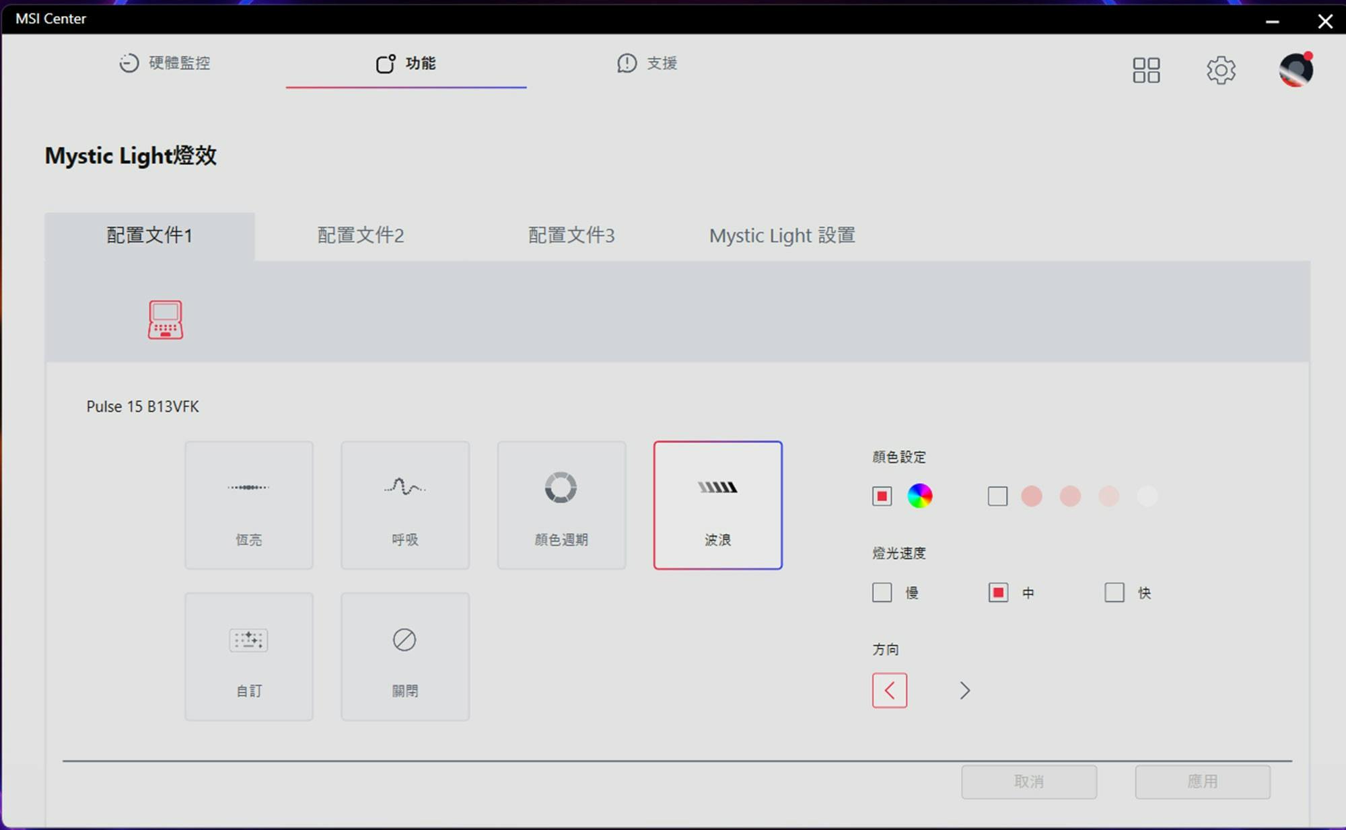Toggle the rainbow color mode checkbox

click(x=882, y=496)
